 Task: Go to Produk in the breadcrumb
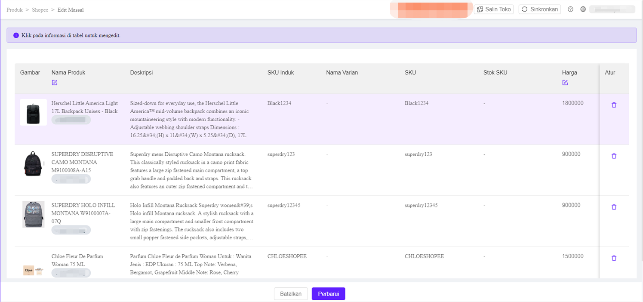click(15, 9)
